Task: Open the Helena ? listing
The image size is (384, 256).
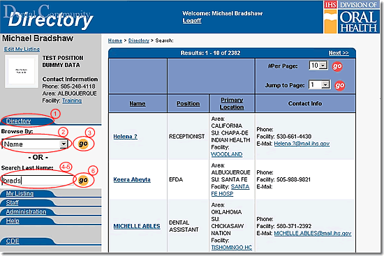Action: coord(125,136)
